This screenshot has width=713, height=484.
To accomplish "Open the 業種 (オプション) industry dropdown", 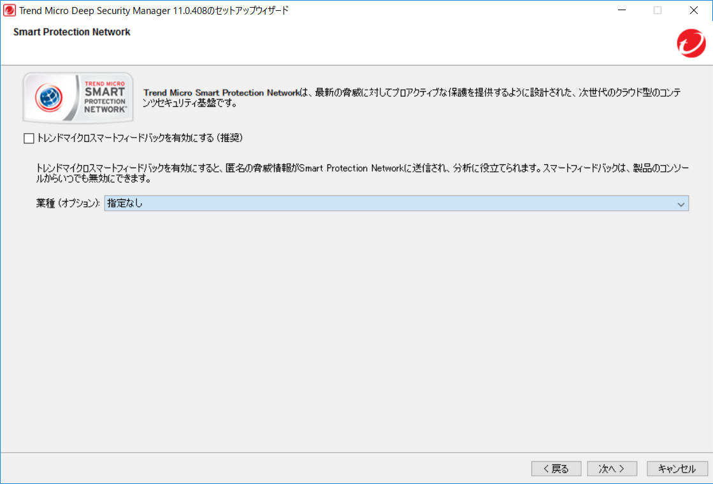I will 396,204.
